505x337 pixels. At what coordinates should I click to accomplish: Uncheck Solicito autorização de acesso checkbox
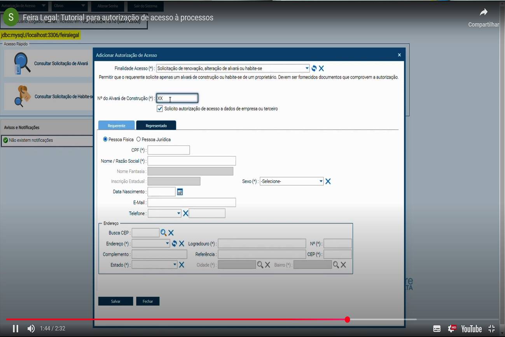(x=160, y=109)
